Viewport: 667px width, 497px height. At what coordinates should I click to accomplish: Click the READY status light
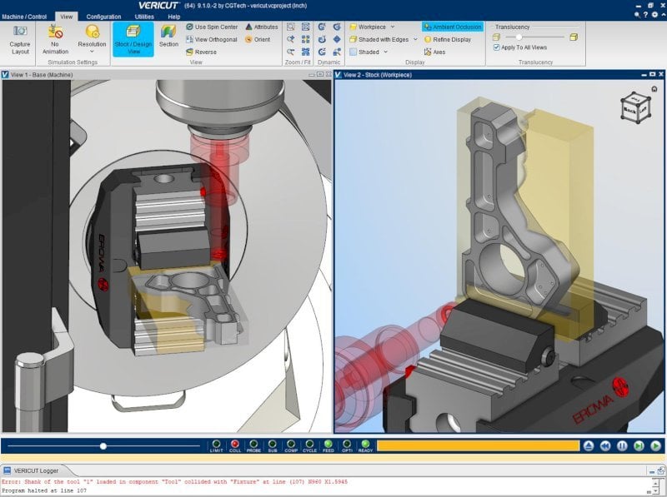(x=365, y=444)
